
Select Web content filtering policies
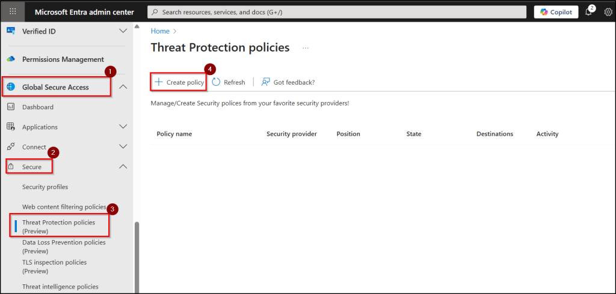coord(64,206)
